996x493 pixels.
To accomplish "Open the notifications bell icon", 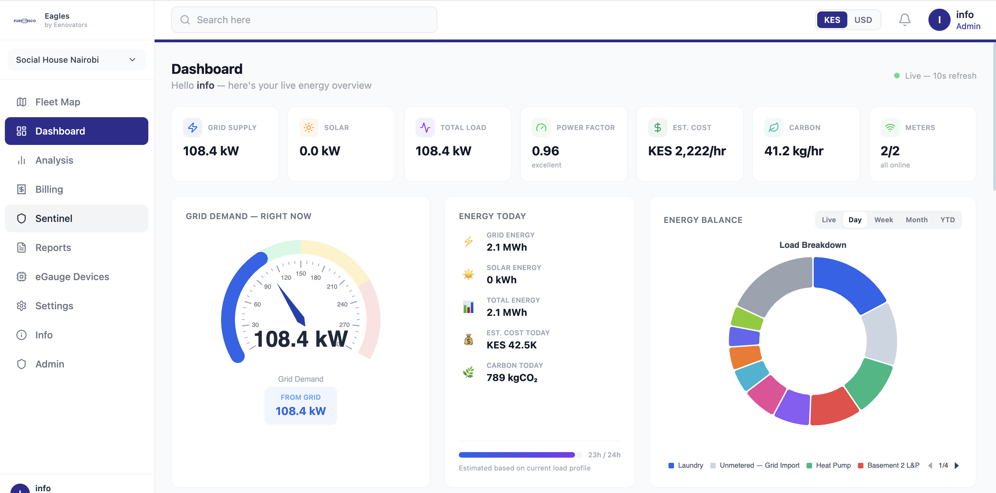I will (905, 20).
